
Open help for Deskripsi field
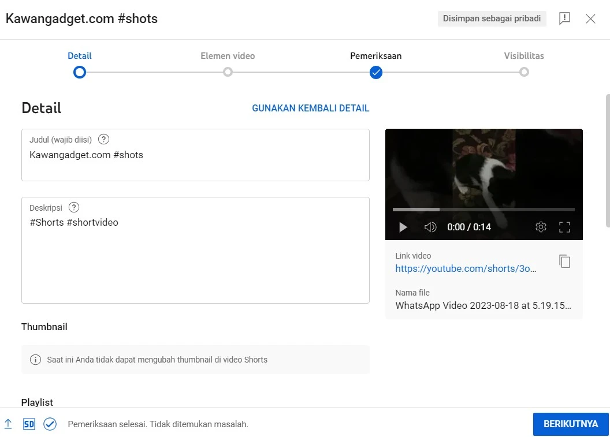[73, 207]
